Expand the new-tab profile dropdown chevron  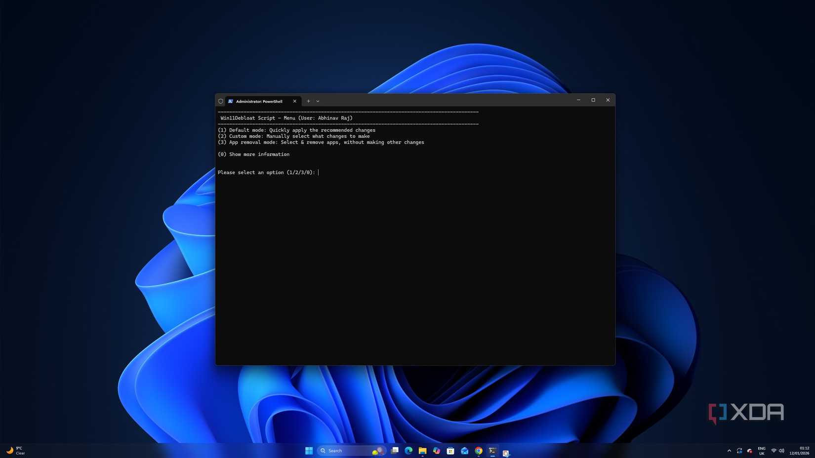[318, 101]
